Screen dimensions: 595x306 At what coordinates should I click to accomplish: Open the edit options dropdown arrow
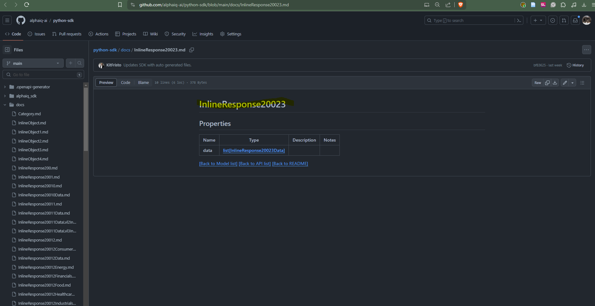point(572,83)
